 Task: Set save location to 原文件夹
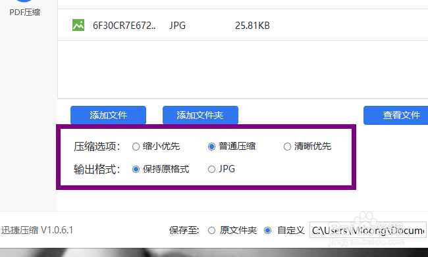pos(232,230)
